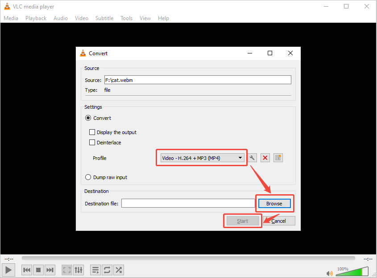
Task: Open the Audio menu
Action: [61, 18]
